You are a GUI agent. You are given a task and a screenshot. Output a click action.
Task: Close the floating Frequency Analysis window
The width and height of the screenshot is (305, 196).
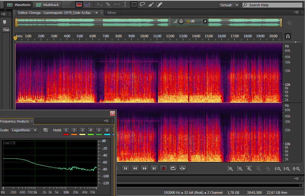112,114
